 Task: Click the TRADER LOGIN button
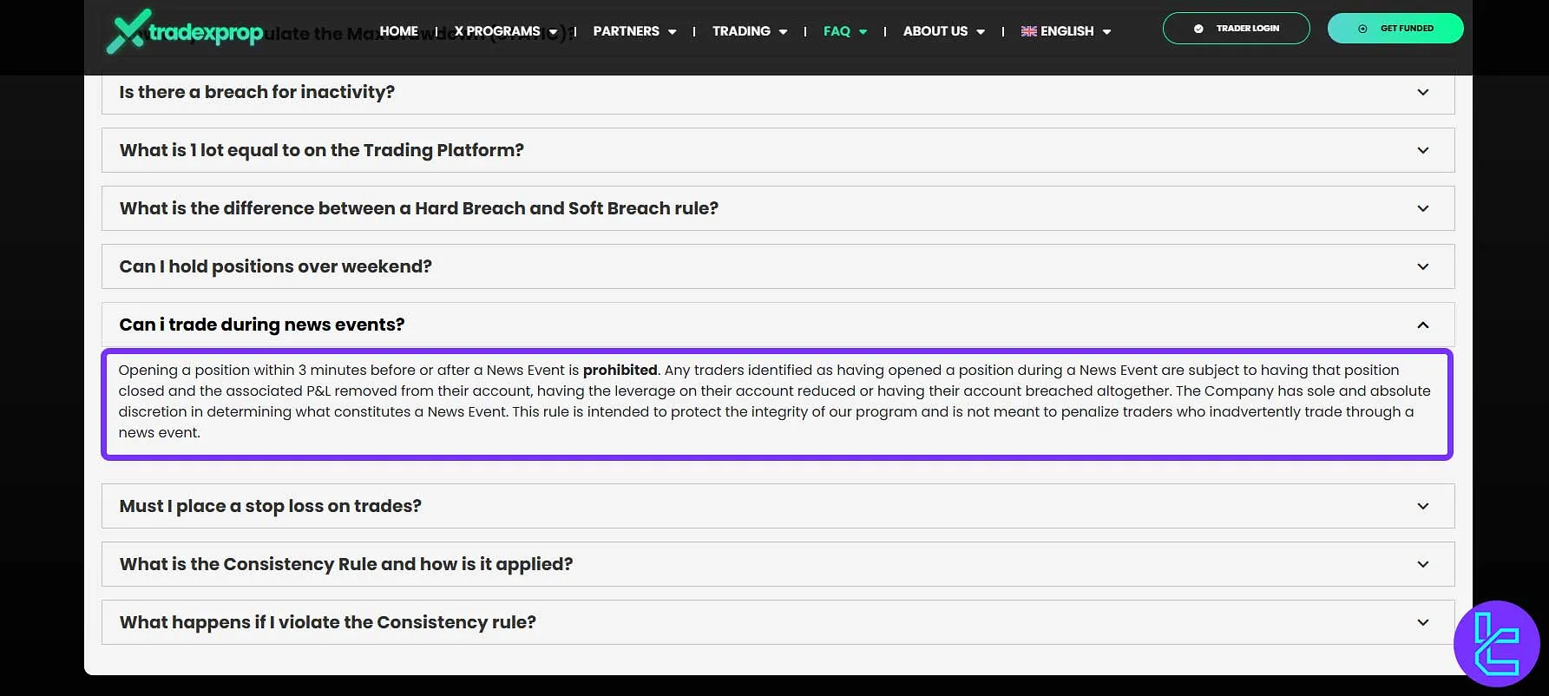tap(1236, 29)
